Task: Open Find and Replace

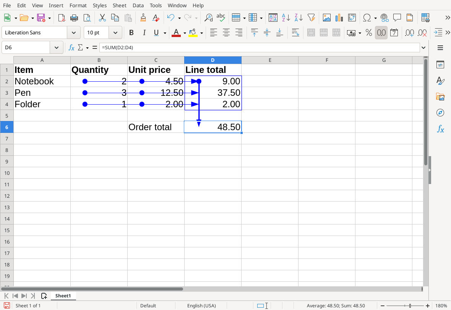Action: [208, 18]
